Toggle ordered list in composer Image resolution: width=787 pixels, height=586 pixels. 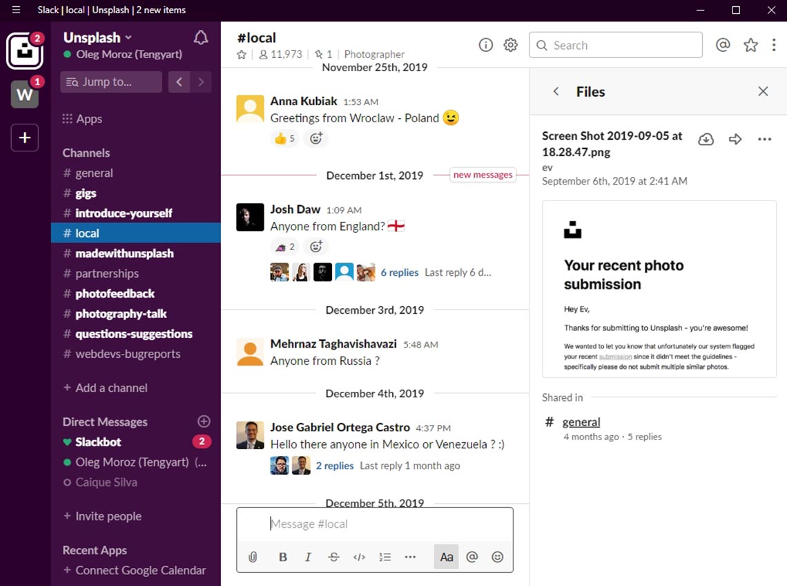click(385, 557)
